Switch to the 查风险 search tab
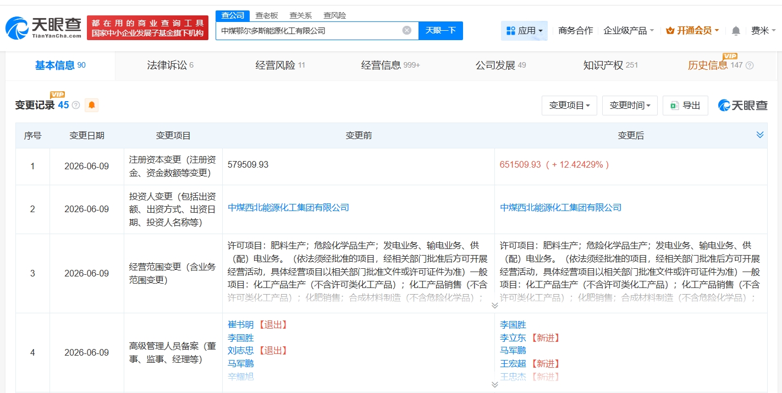Viewport: 782px width, 393px height. (335, 15)
